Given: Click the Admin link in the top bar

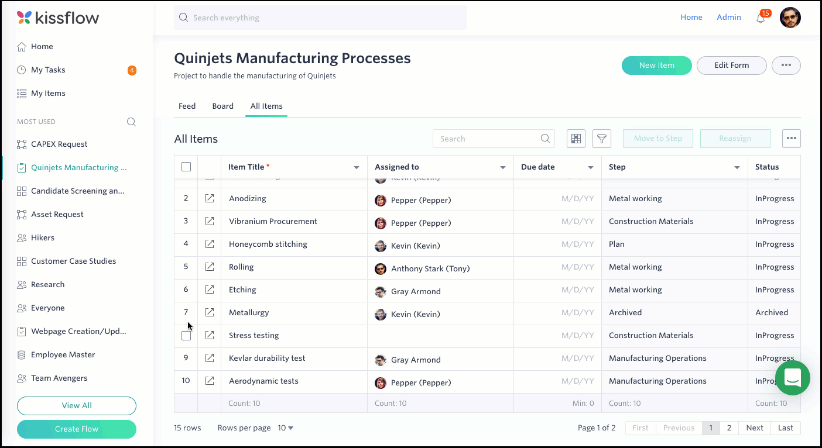Looking at the screenshot, I should (x=729, y=18).
